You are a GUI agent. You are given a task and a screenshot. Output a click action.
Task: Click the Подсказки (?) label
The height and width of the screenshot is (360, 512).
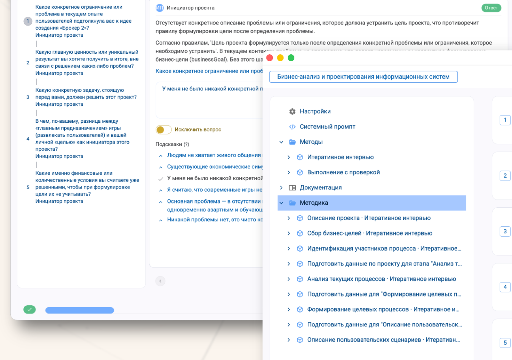172,144
